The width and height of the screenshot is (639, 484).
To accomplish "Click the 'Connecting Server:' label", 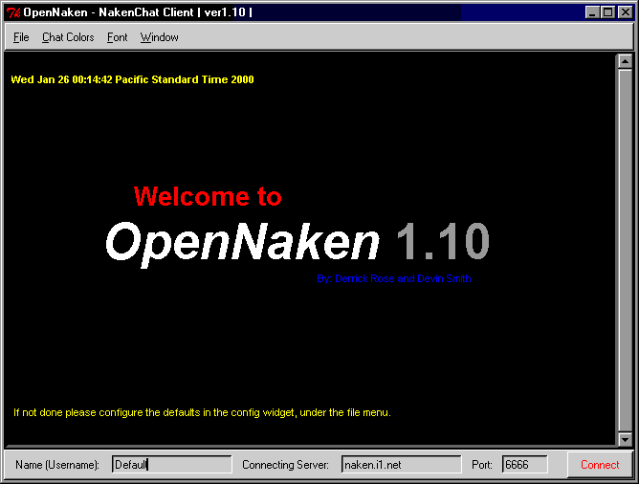I will coord(285,465).
